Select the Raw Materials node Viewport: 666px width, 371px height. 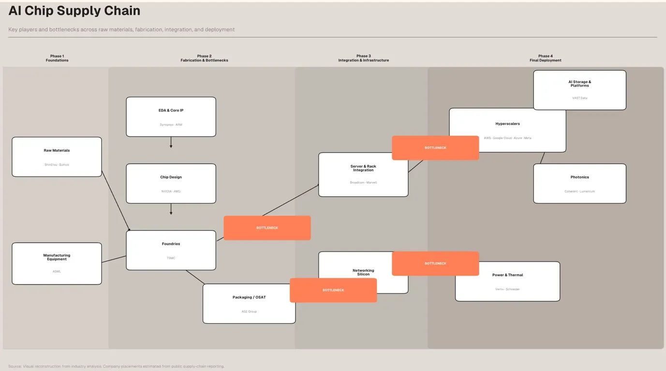(x=57, y=156)
